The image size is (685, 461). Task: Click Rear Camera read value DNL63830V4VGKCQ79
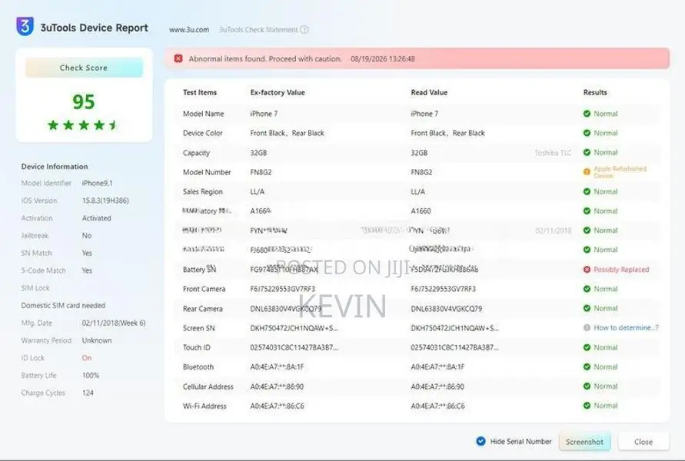click(447, 309)
